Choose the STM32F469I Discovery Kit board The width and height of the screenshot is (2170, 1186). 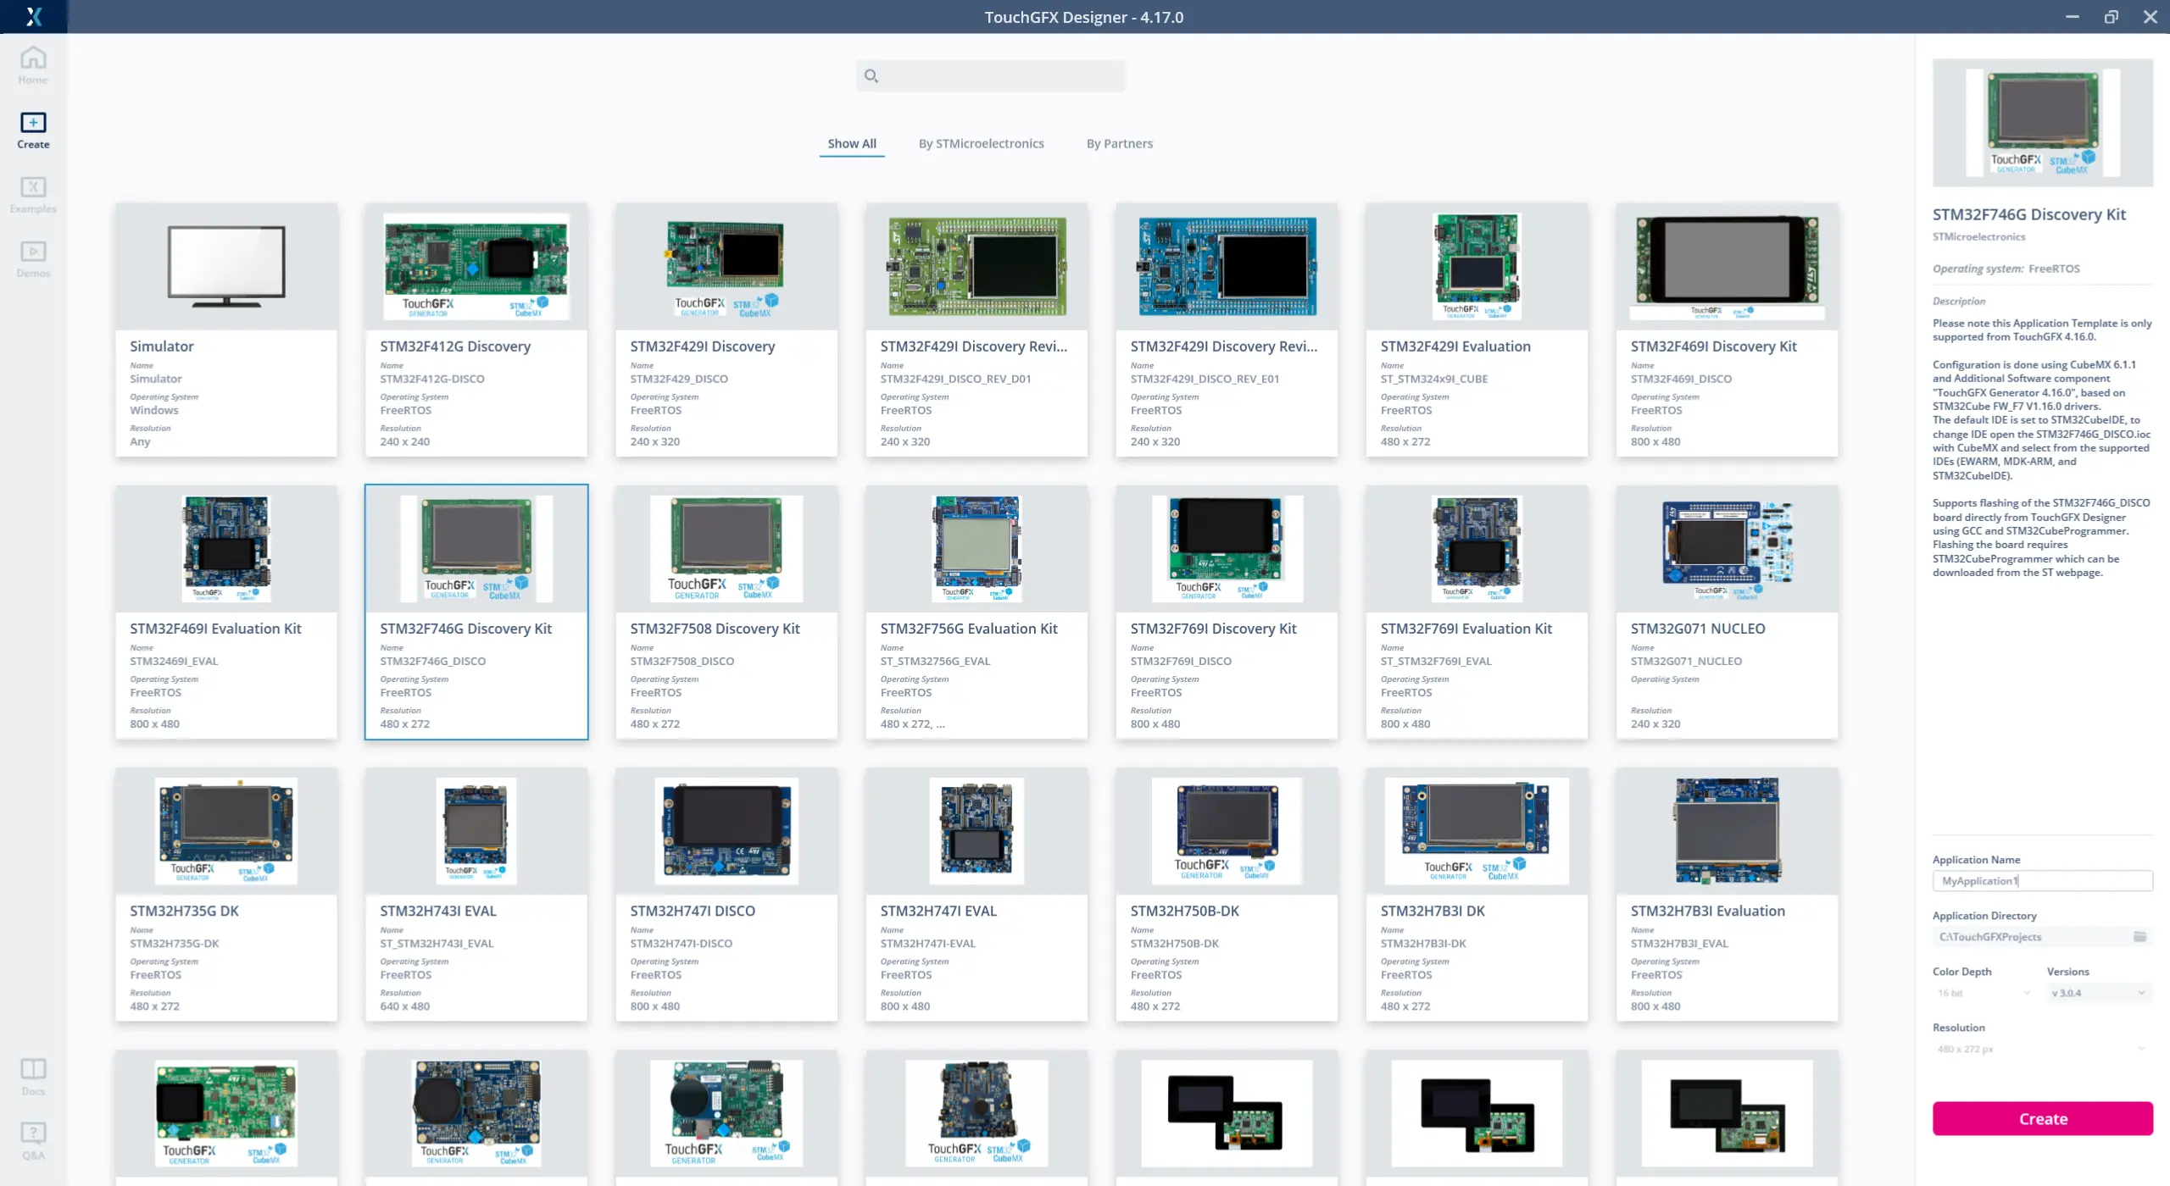point(1727,330)
